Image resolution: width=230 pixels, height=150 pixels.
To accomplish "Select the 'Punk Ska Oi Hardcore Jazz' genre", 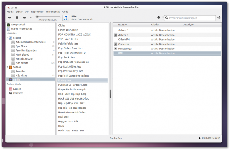I will click(x=73, y=85).
